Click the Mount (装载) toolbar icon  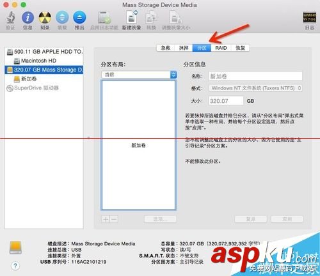[62, 18]
